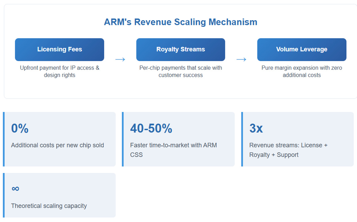
Task: Click the Licensing Fees box
Action: pos(59,49)
